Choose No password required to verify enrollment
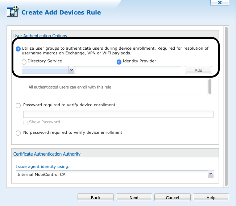This screenshot has width=236, height=206. [x=18, y=133]
